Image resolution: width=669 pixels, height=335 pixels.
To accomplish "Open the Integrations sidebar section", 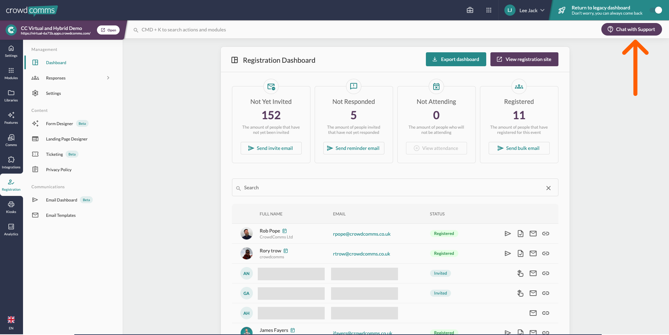I will pyautogui.click(x=11, y=162).
